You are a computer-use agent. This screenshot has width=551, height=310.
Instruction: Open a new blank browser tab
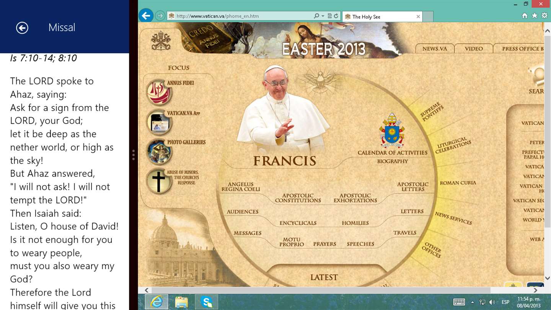tap(428, 16)
